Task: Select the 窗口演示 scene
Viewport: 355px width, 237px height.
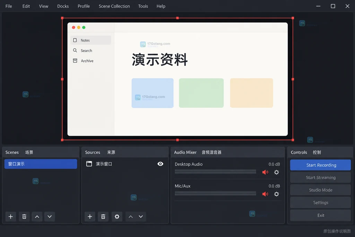Action: (x=41, y=164)
